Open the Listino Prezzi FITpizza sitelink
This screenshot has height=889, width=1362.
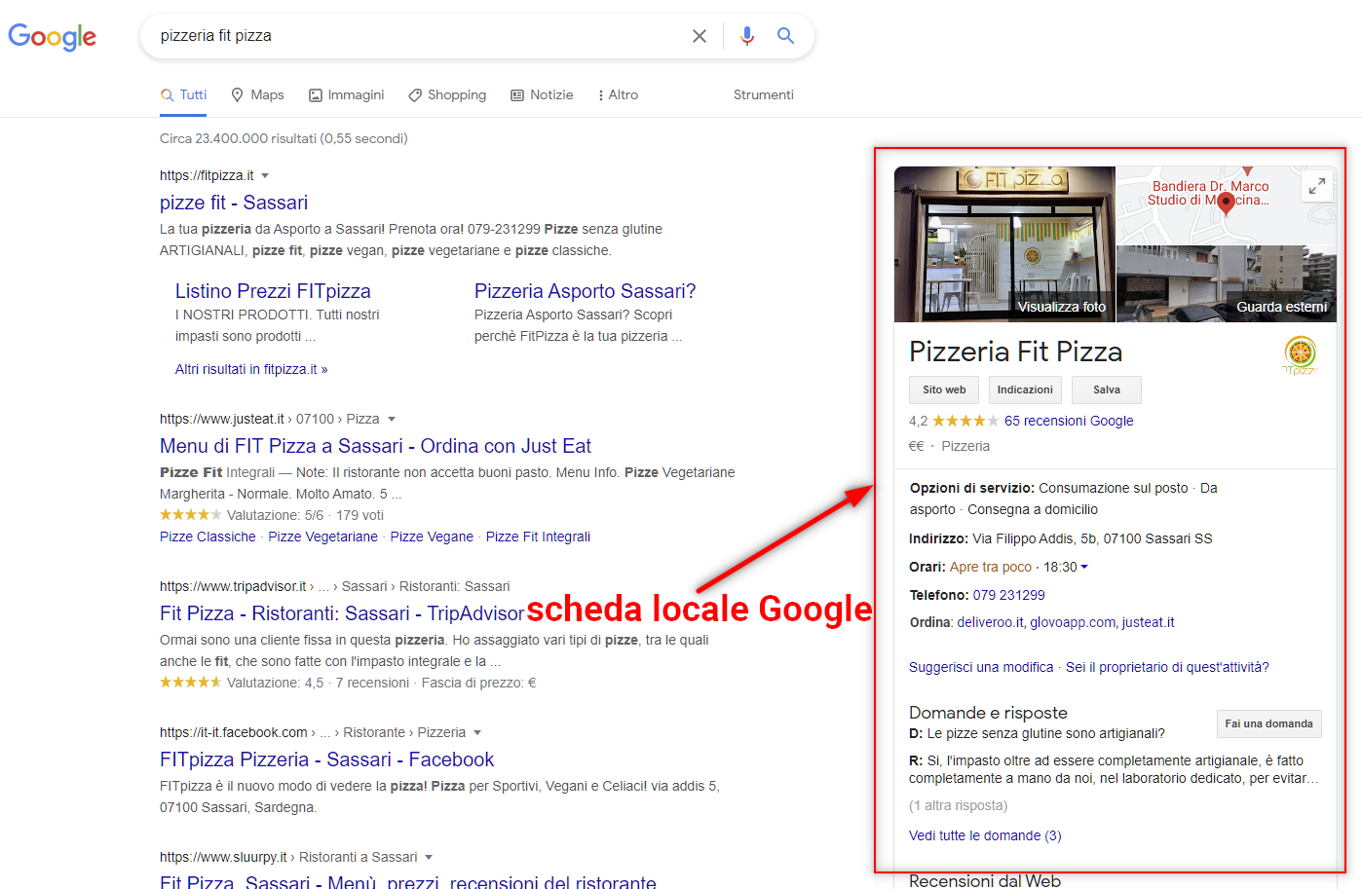(273, 291)
